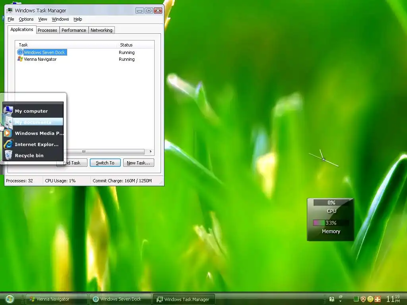Select the Vienna Navigator task row

[85, 59]
